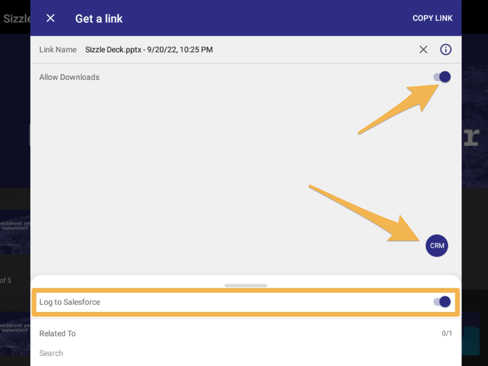Click the Link Name label
The width and height of the screenshot is (488, 366).
58,50
